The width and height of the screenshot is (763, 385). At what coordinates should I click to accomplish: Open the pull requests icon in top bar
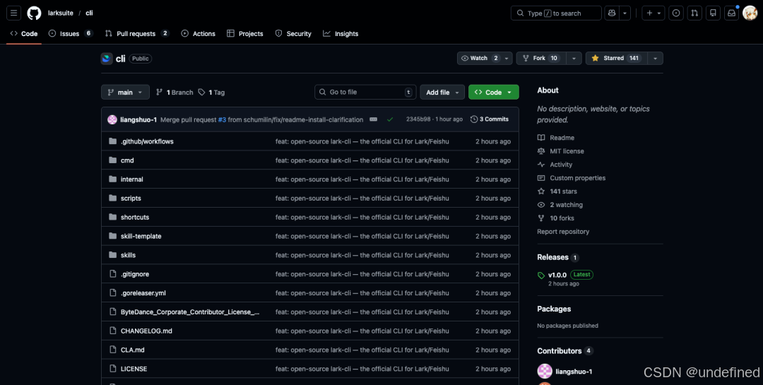click(694, 13)
